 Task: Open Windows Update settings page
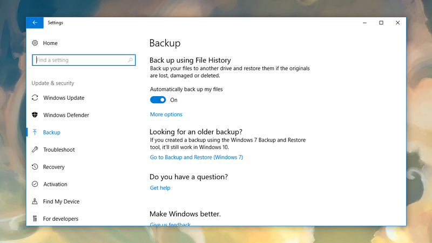[64, 98]
